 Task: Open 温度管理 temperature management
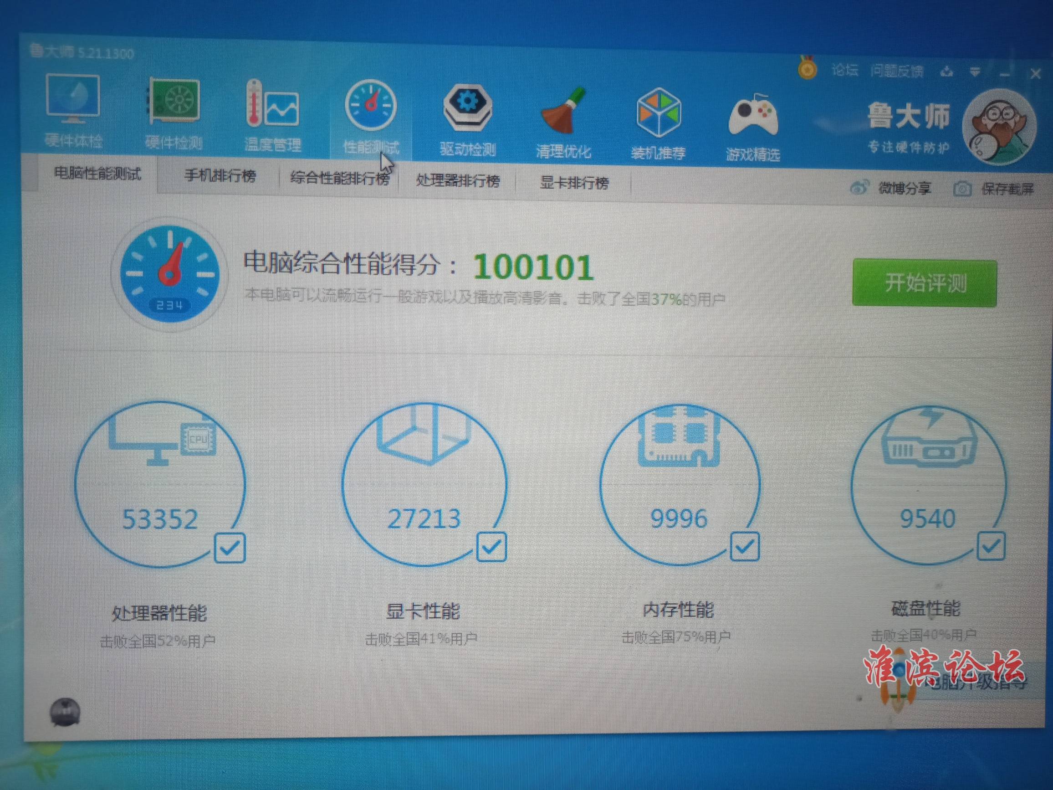(273, 116)
